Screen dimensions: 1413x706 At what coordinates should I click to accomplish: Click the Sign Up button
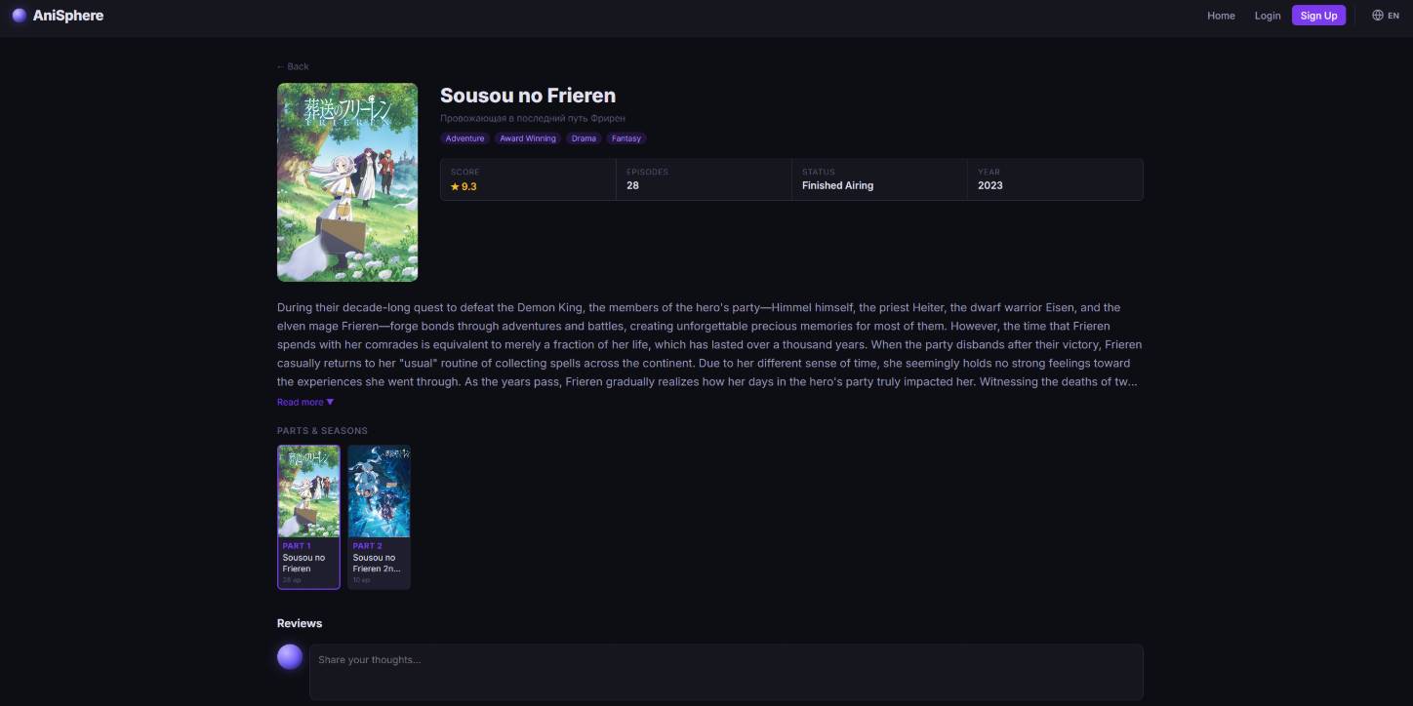[x=1318, y=16]
